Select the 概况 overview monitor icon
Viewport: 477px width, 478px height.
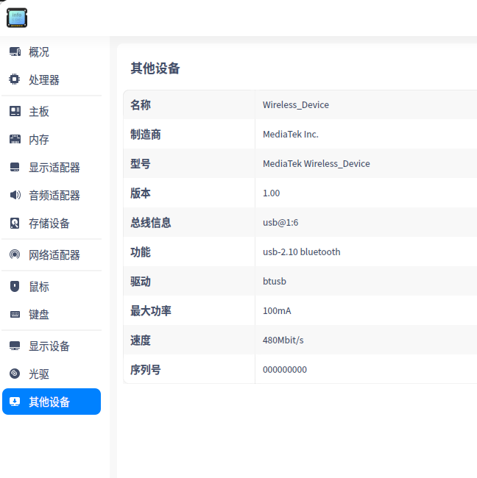[x=15, y=51]
